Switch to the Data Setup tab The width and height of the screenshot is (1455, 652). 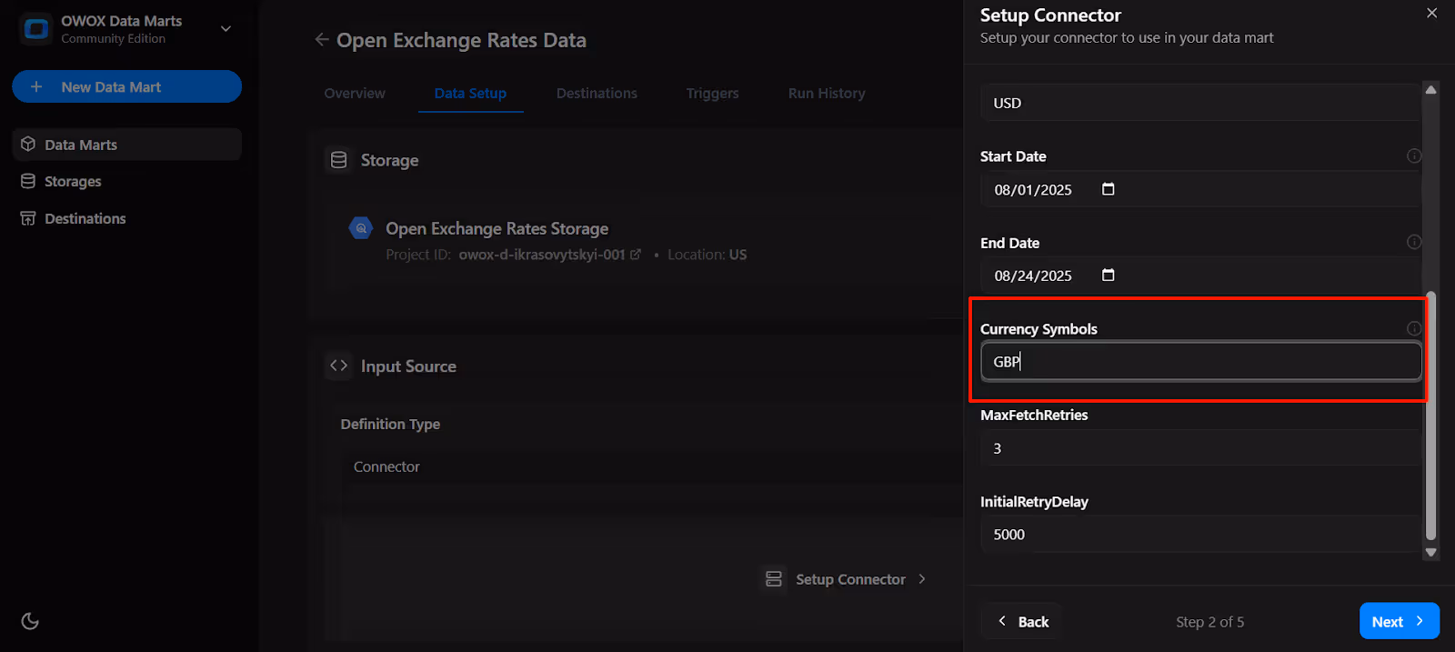pyautogui.click(x=470, y=93)
